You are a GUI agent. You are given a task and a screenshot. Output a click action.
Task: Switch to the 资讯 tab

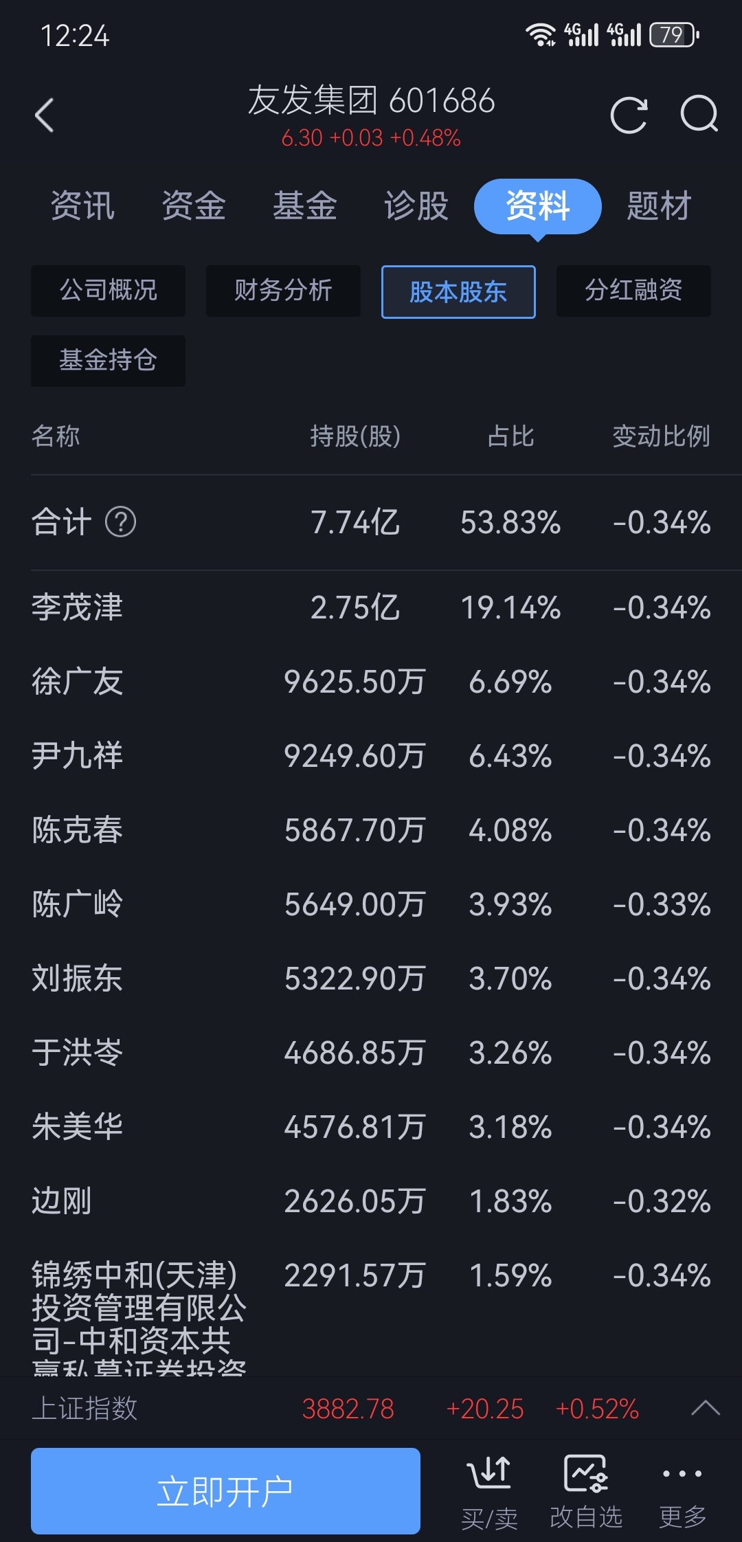82,205
